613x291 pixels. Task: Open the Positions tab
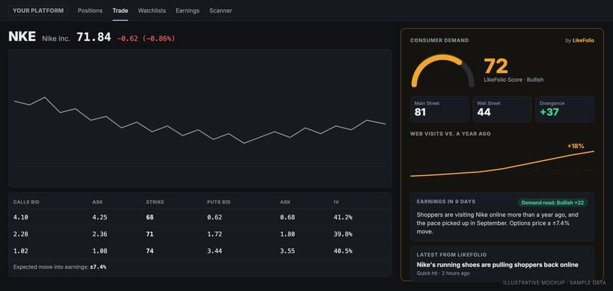pyautogui.click(x=90, y=10)
